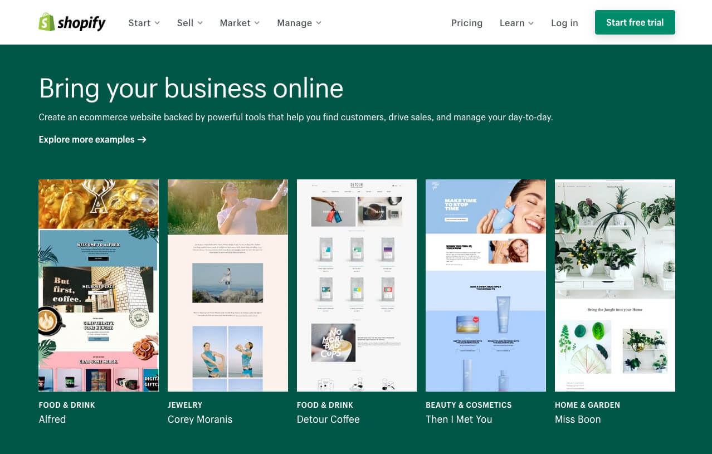
Task: Click the Alfred store name link
Action: click(x=52, y=419)
